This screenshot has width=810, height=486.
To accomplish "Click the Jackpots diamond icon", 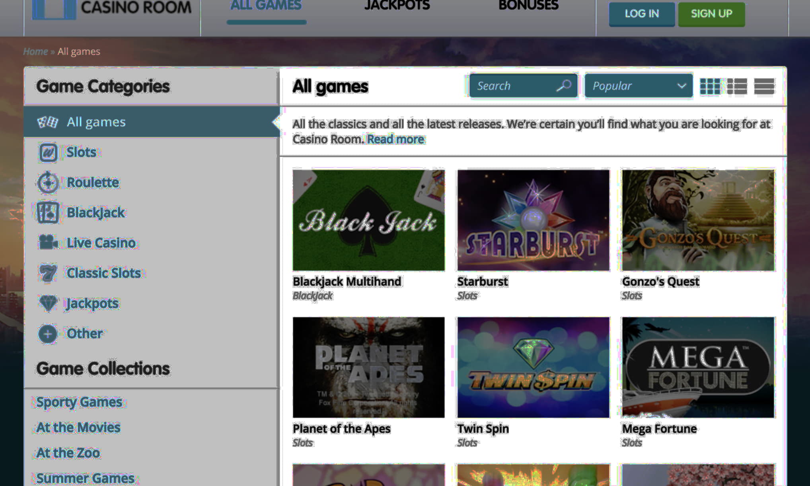I will click(48, 303).
